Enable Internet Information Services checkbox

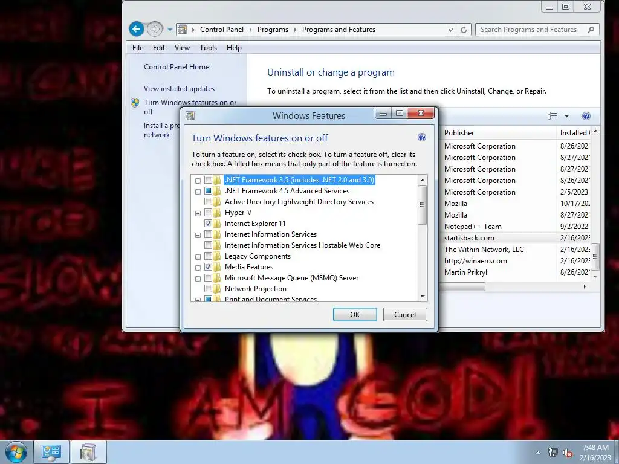[208, 235]
